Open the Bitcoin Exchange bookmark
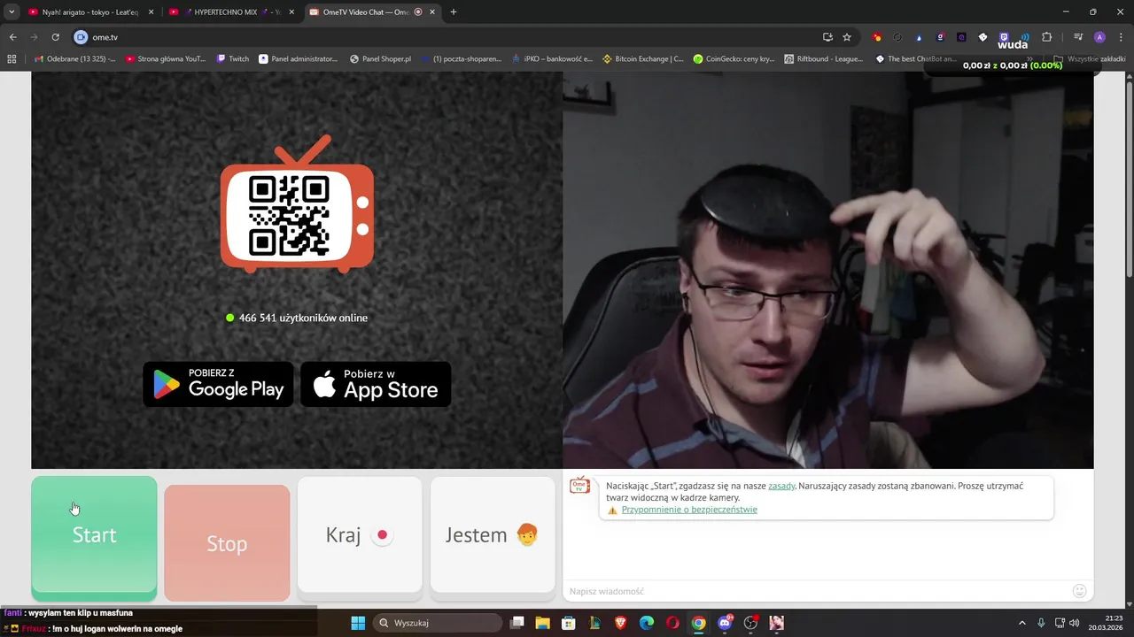Viewport: 1134px width, 637px height. (x=642, y=58)
